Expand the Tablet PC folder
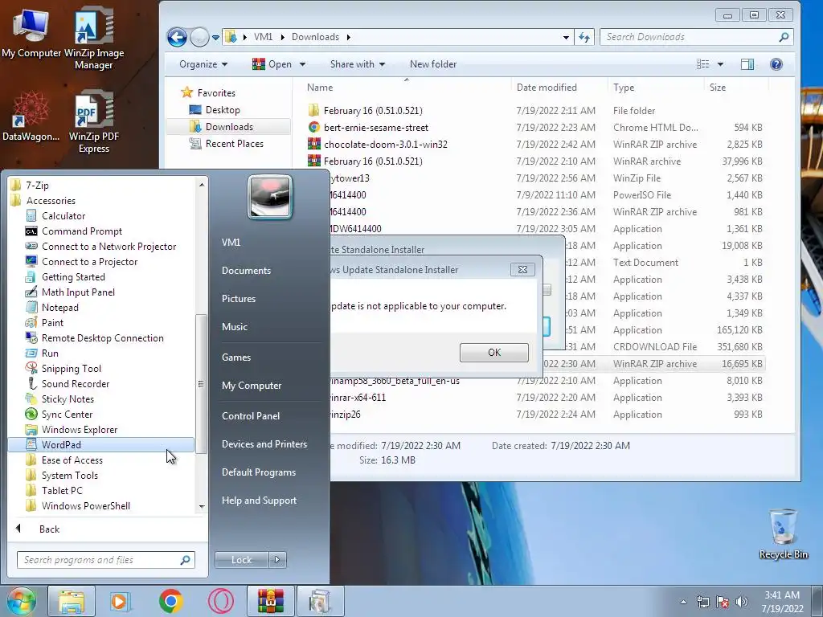Screen dimensions: 823x617 point(61,490)
